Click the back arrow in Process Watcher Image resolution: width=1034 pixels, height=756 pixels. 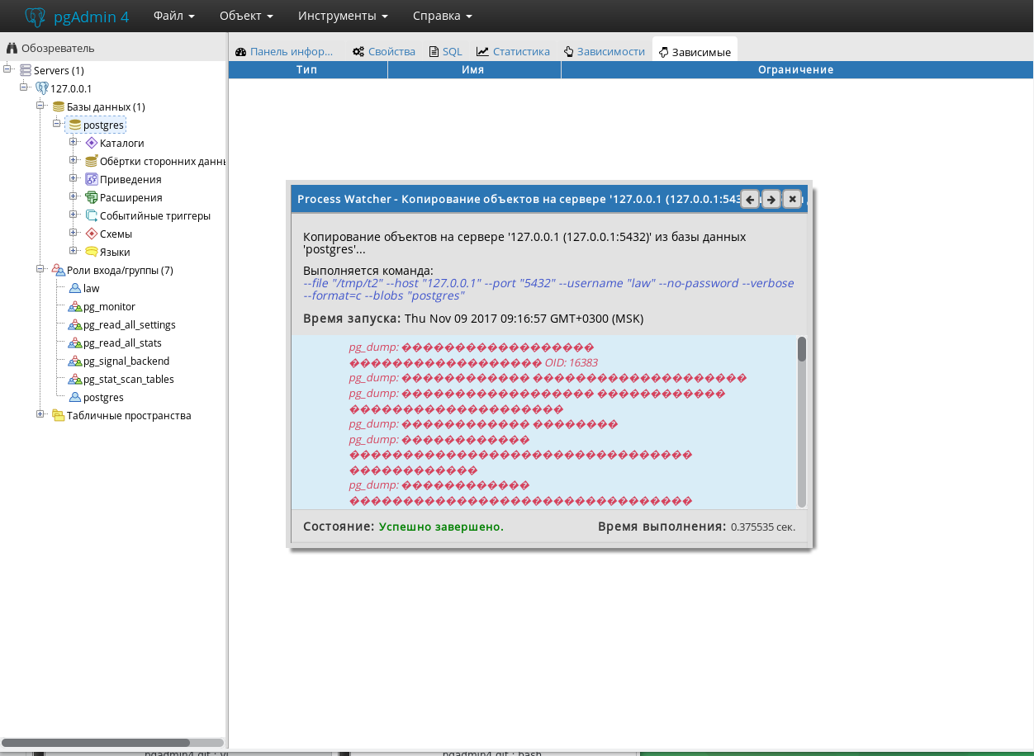[750, 199]
